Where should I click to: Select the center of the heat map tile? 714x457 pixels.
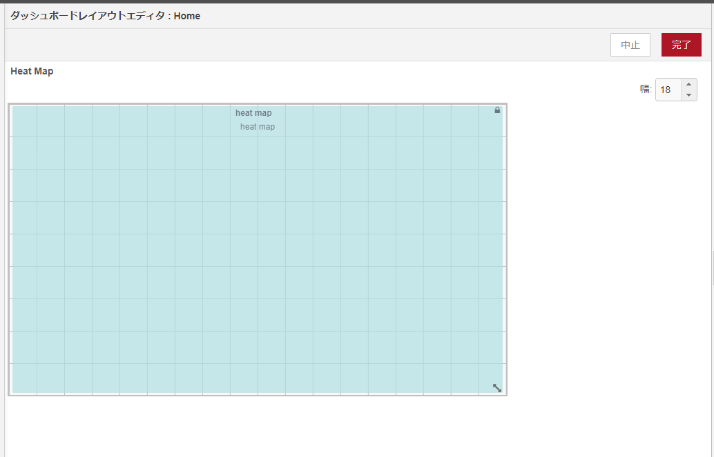[x=258, y=250]
